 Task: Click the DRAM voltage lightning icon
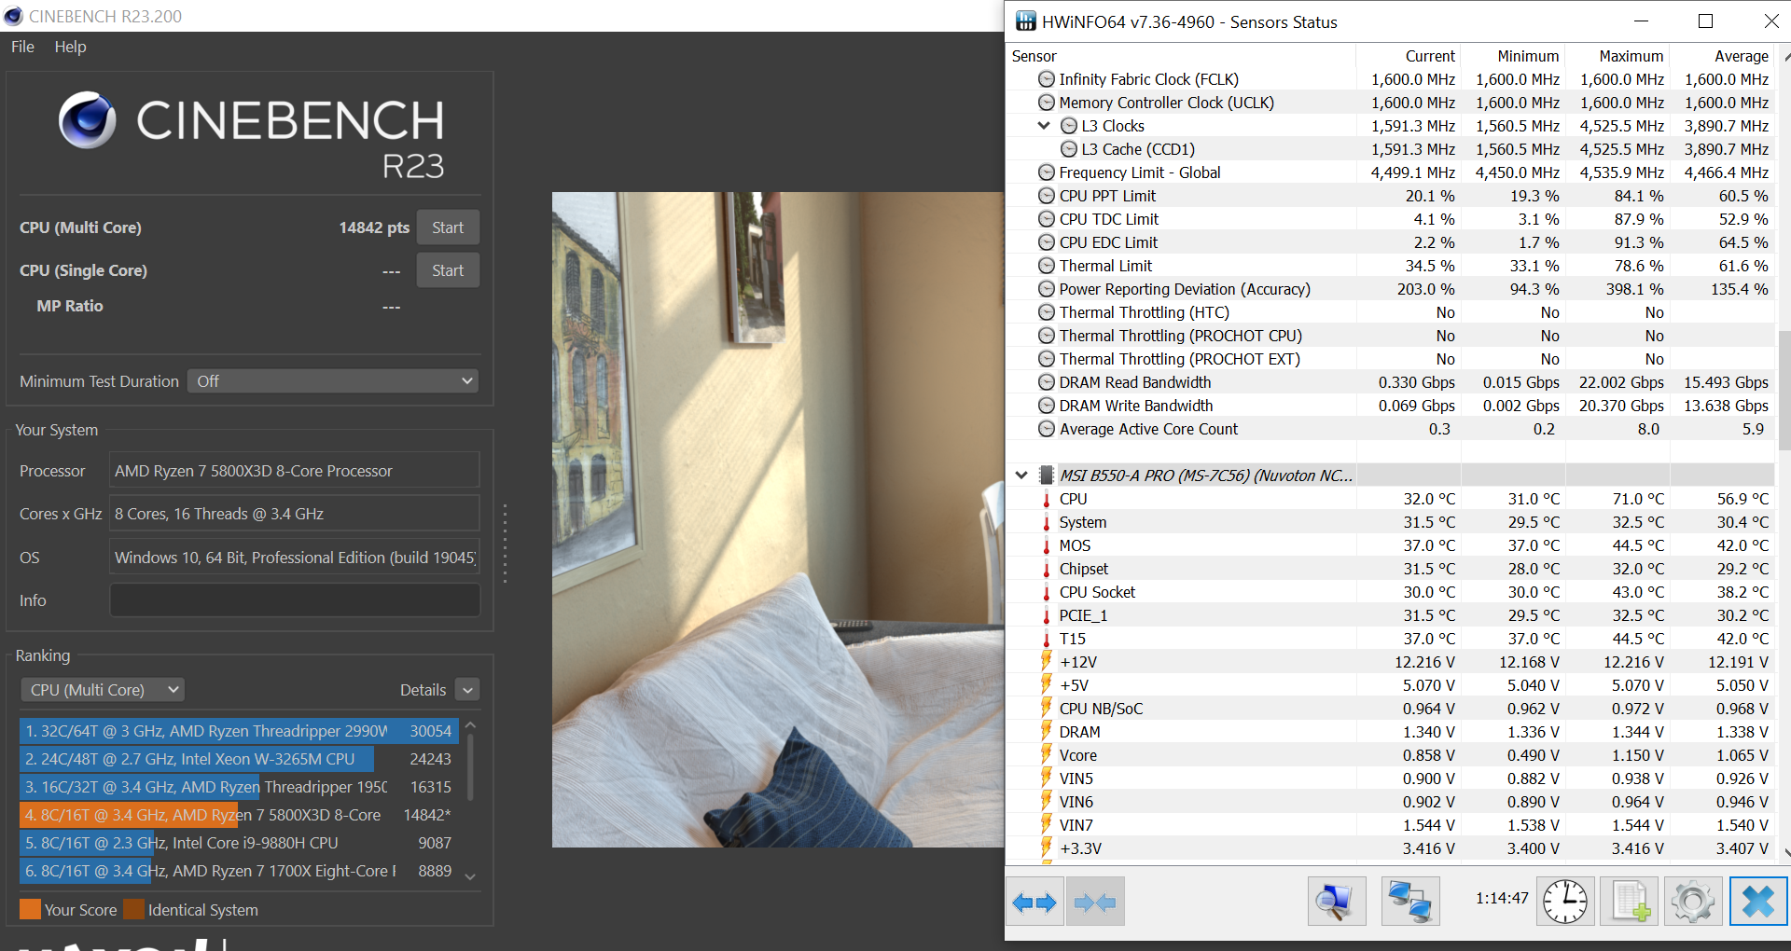pos(1047,731)
